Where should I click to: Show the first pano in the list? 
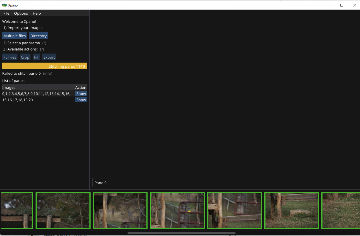pyautogui.click(x=81, y=94)
